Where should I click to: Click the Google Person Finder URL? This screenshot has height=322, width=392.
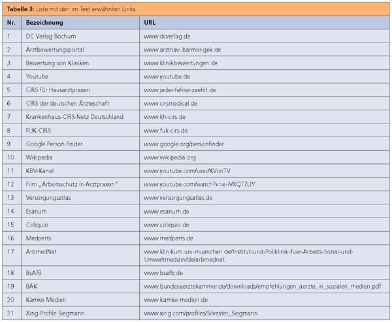(x=180, y=144)
